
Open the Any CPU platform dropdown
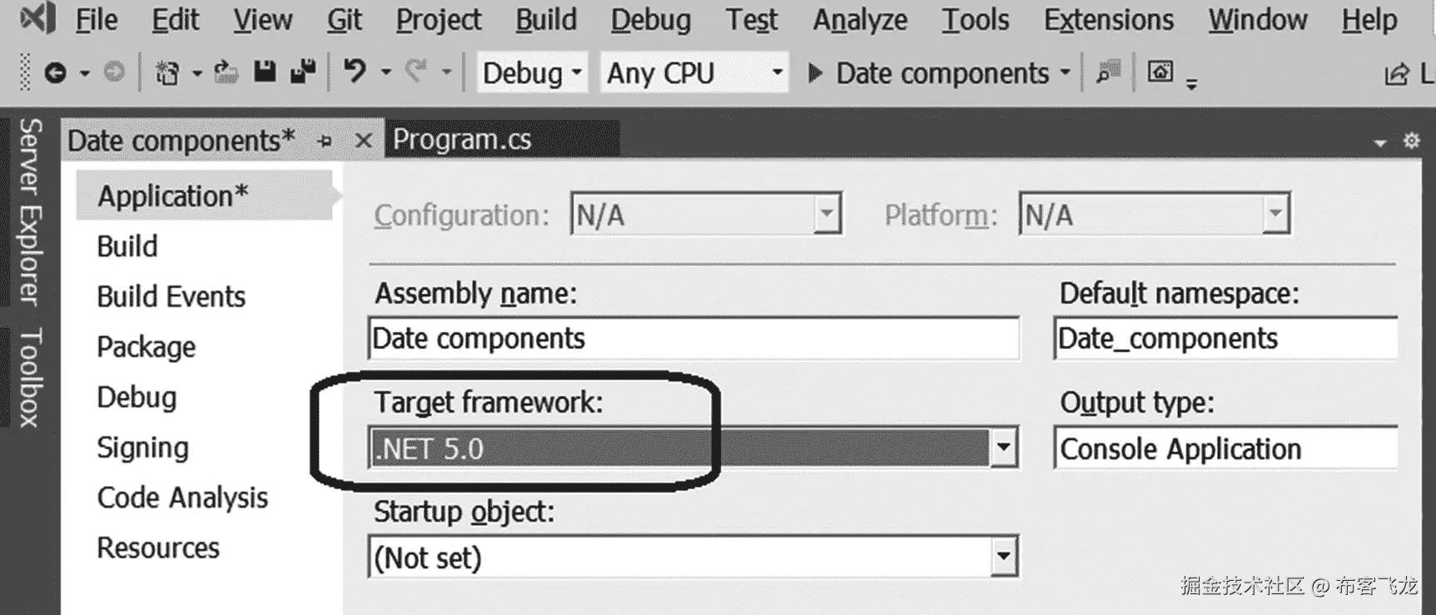[x=694, y=73]
